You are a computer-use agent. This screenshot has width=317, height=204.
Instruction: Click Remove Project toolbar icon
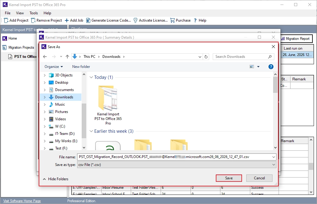[x=33, y=20]
